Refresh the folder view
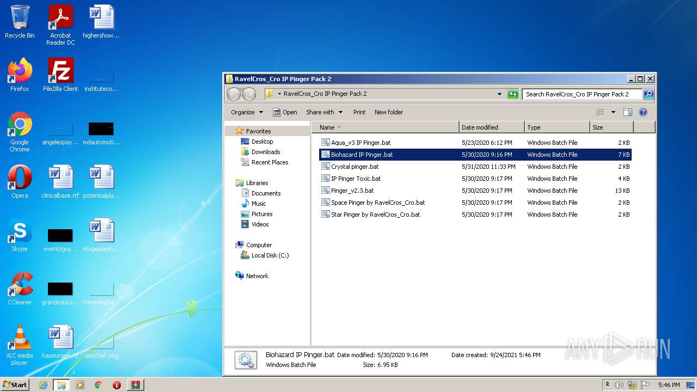697x392 pixels. (x=513, y=94)
